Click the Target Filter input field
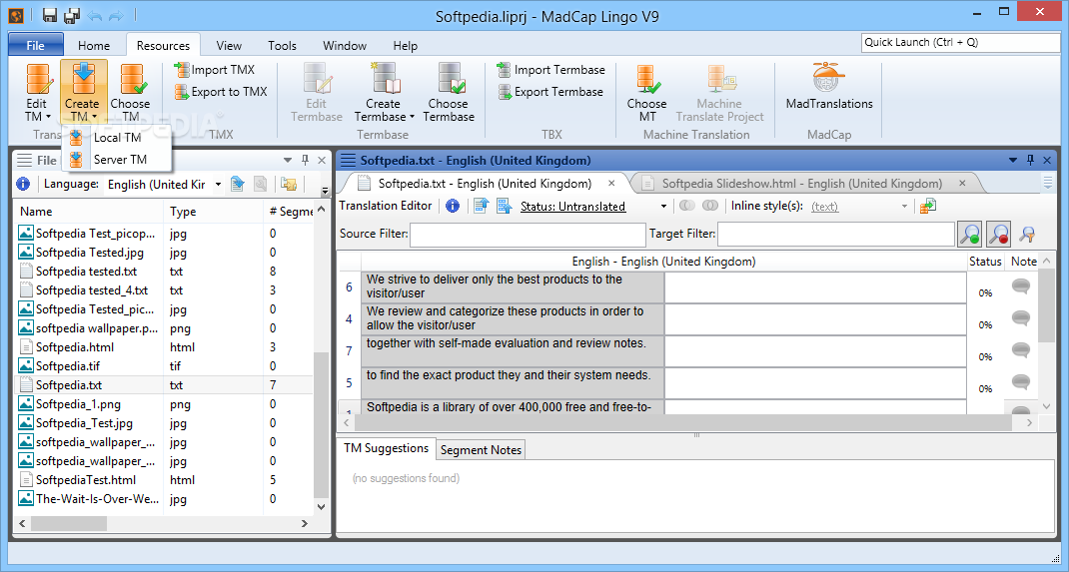 pos(836,235)
